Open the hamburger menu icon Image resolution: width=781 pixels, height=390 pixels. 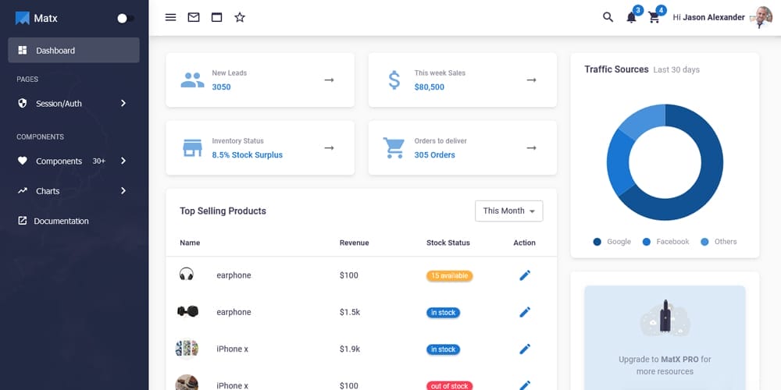click(x=170, y=17)
